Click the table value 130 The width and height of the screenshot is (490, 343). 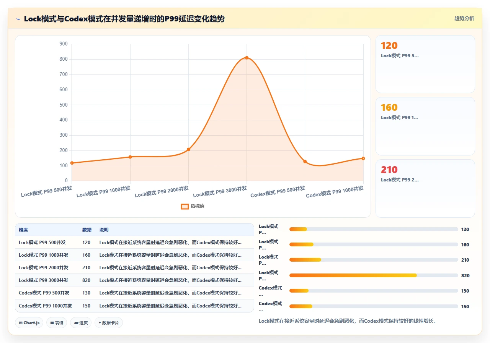coord(87,293)
